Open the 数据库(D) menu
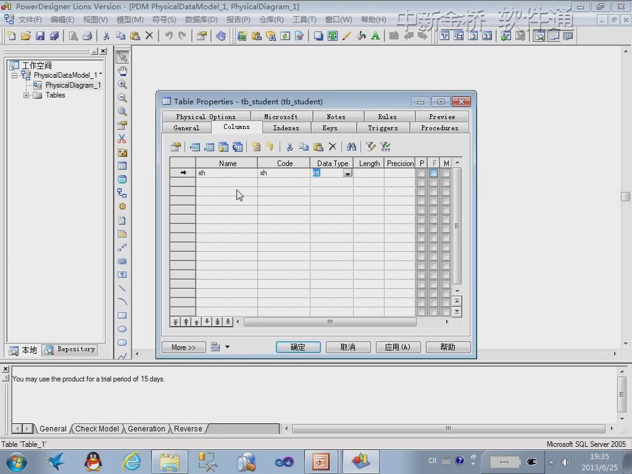Viewport: 632px width, 474px height. 201,19
